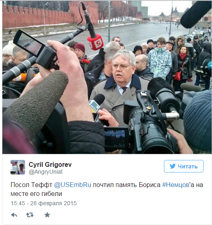Favorite the tweet with the star icon
Screen dimensions: 212x225
click(x=47, y=215)
